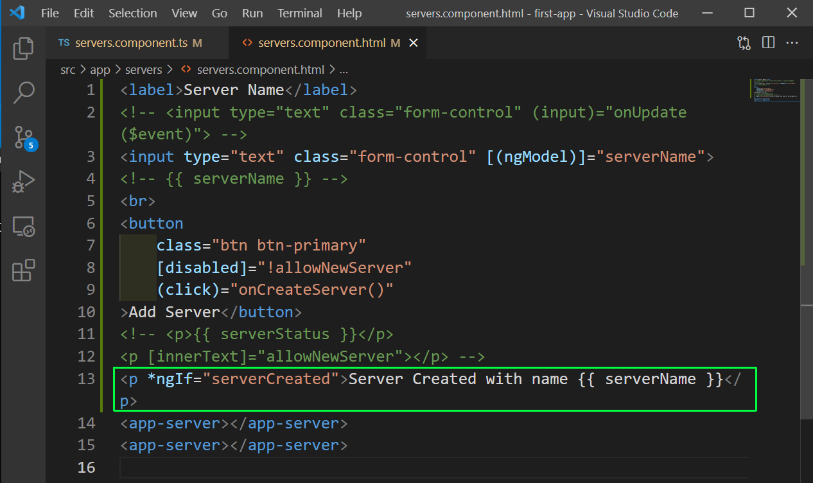Click "Server Created with name" text
This screenshot has width=813, height=483.
[458, 378]
